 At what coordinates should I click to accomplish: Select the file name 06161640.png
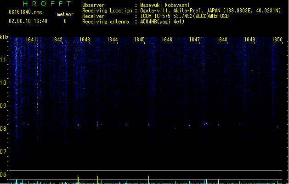tap(25, 12)
